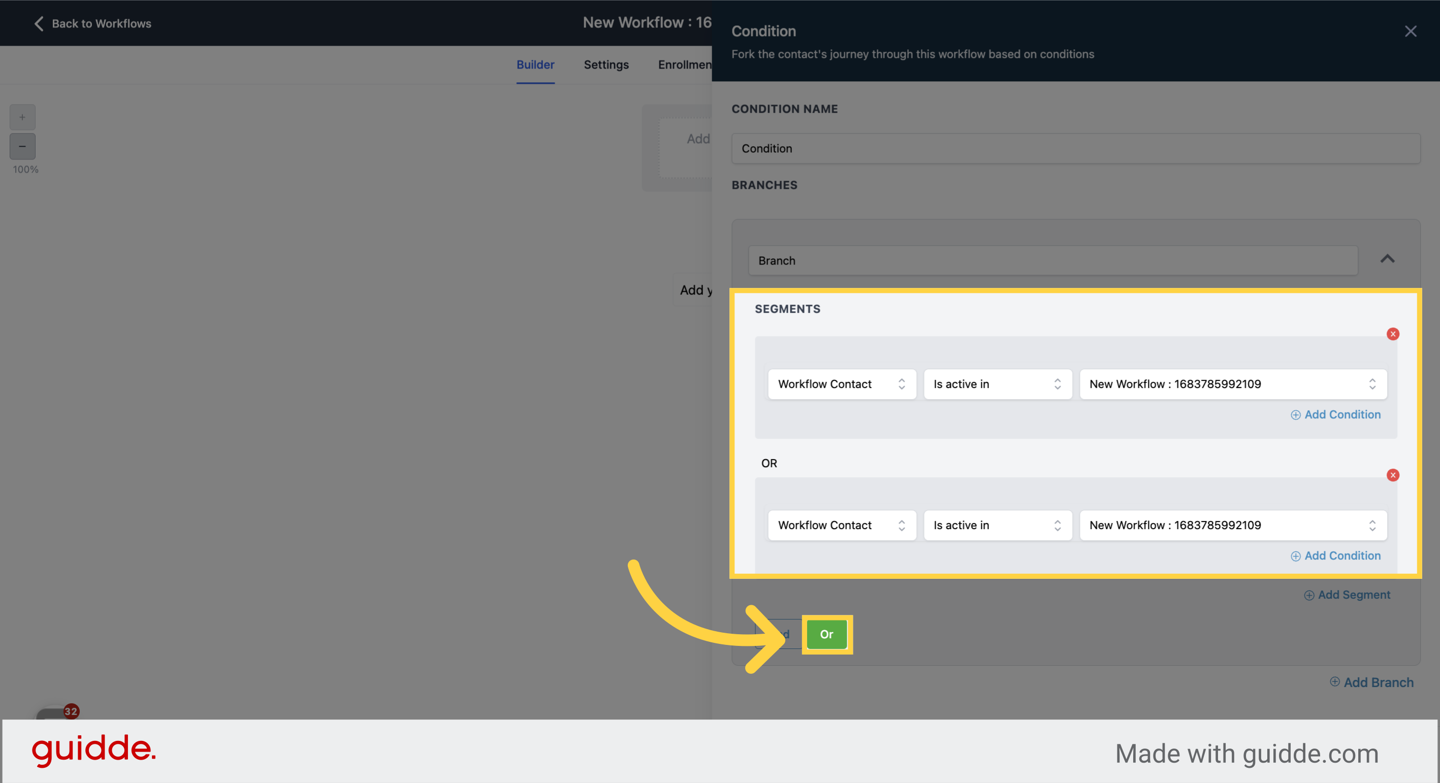Close the Condition panel
Image resolution: width=1440 pixels, height=783 pixels.
tap(1411, 31)
